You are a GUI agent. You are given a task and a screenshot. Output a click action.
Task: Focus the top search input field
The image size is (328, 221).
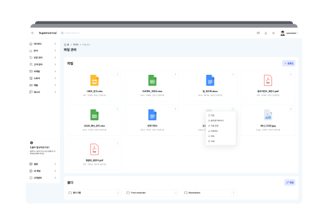pos(156,33)
